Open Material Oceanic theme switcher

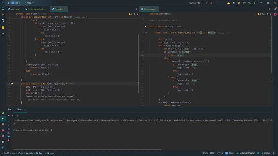pyautogui.click(x=245, y=153)
